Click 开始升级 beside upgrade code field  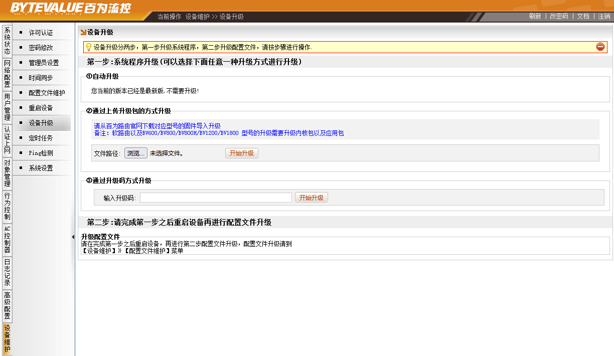[311, 198]
